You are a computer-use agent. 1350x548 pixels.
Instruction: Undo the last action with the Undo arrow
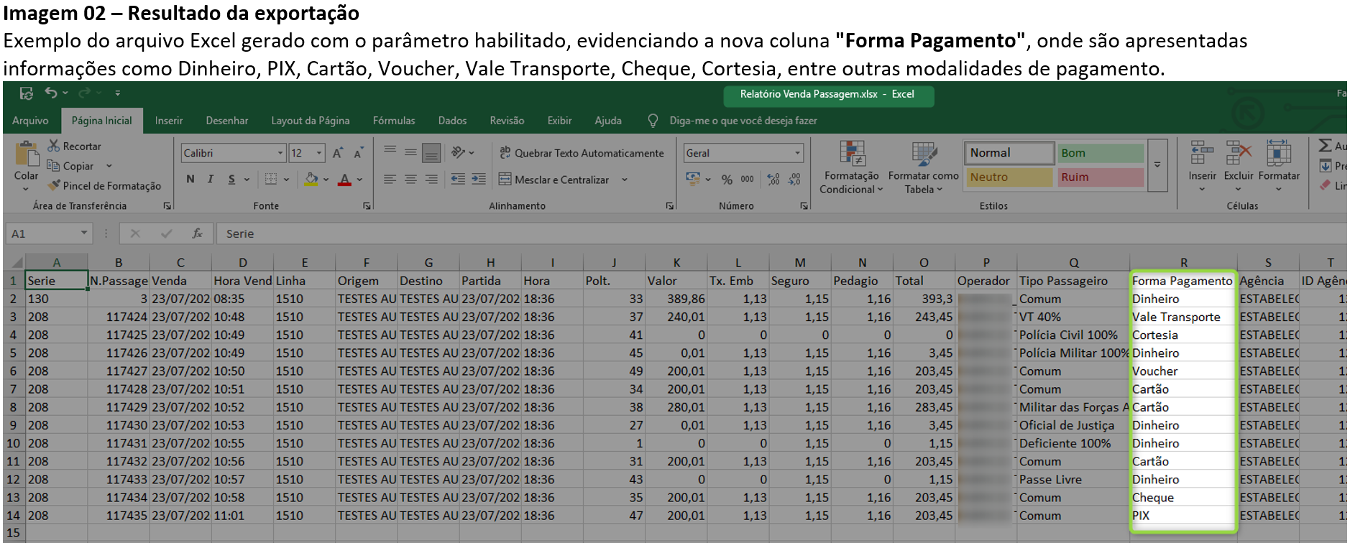pyautogui.click(x=51, y=93)
